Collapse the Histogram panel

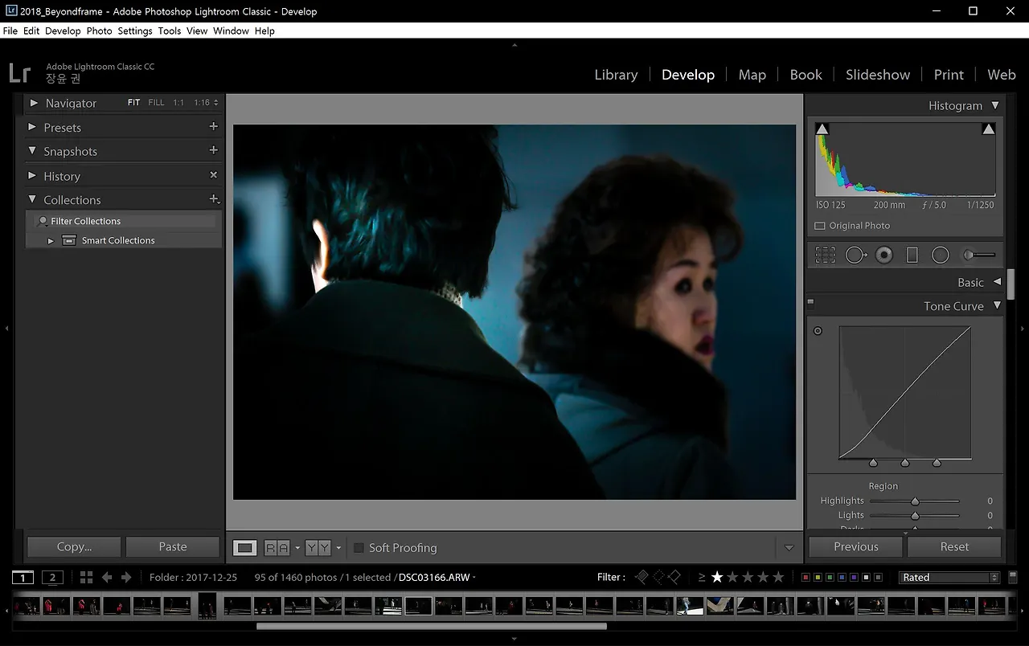click(995, 105)
